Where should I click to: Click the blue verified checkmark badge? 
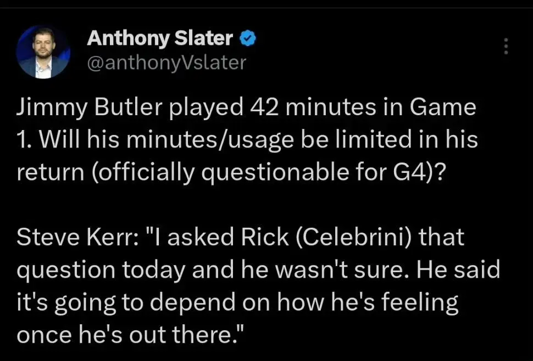[248, 38]
